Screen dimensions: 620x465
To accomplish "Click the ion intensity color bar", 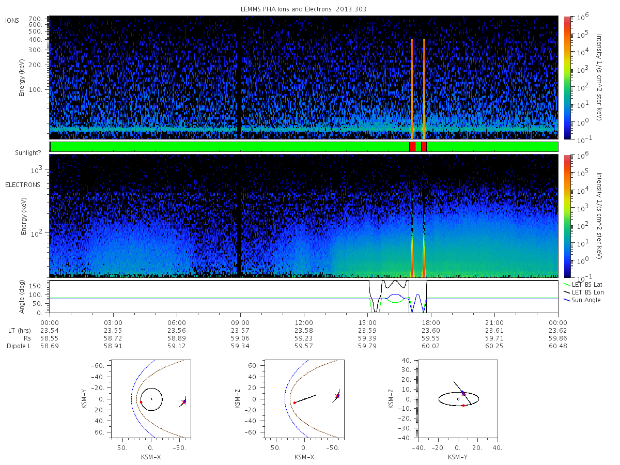I will tap(567, 78).
